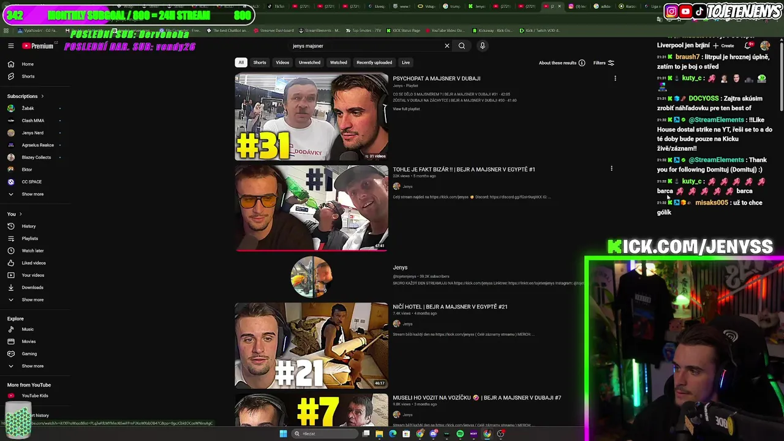The height and width of the screenshot is (441, 784).
Task: Open Spotify from the taskbar
Action: (x=460, y=434)
